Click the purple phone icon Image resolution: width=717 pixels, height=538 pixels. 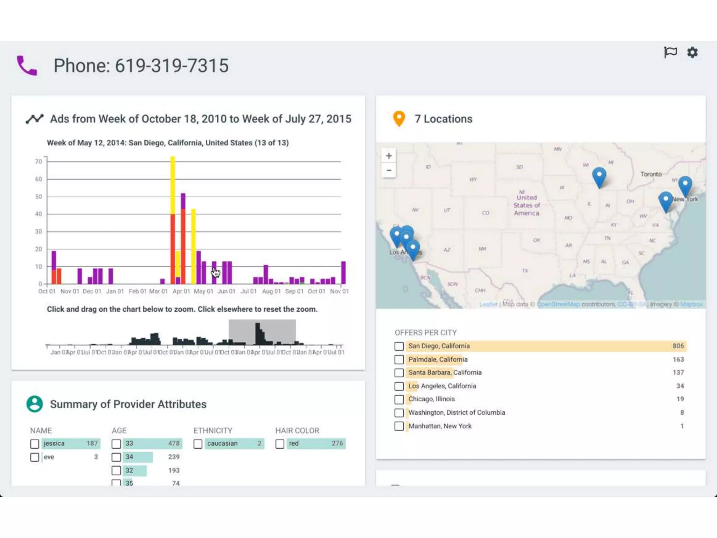click(x=27, y=65)
